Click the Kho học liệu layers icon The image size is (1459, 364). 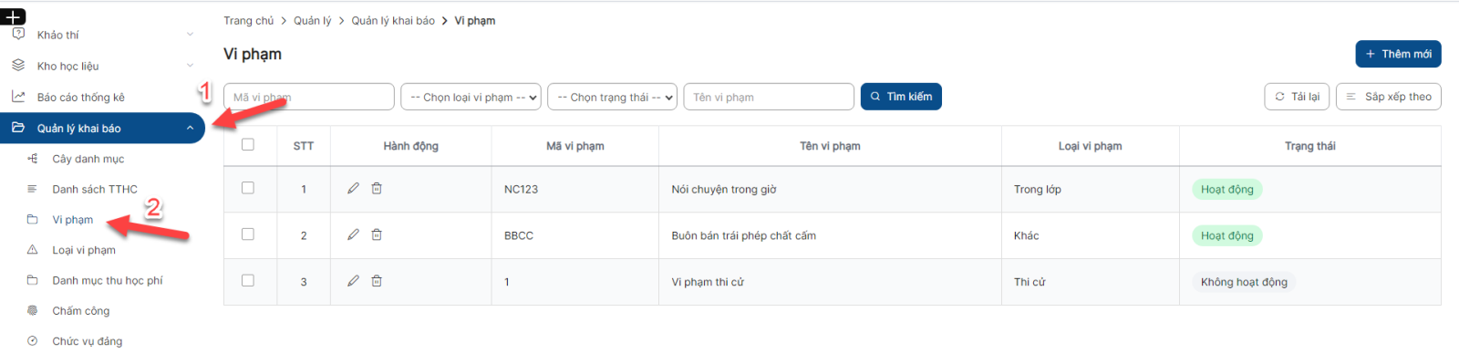tap(18, 66)
